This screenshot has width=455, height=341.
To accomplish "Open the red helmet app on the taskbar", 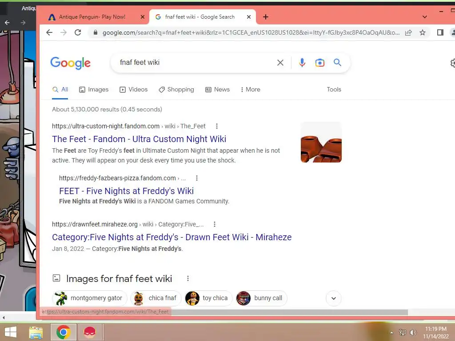I will pyautogui.click(x=90, y=332).
